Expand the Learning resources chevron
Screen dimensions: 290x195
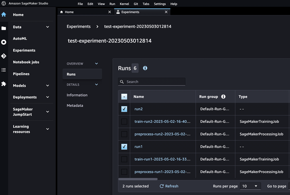coord(48,129)
